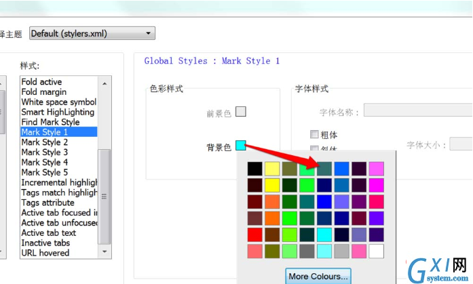Pick the pure blue palette swatch
This screenshot has width=473, height=284.
(x=324, y=202)
